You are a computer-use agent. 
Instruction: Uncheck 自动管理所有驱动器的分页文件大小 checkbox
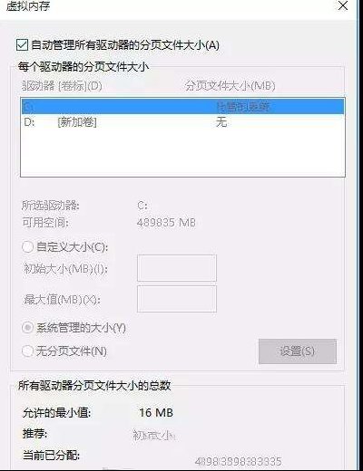click(23, 45)
